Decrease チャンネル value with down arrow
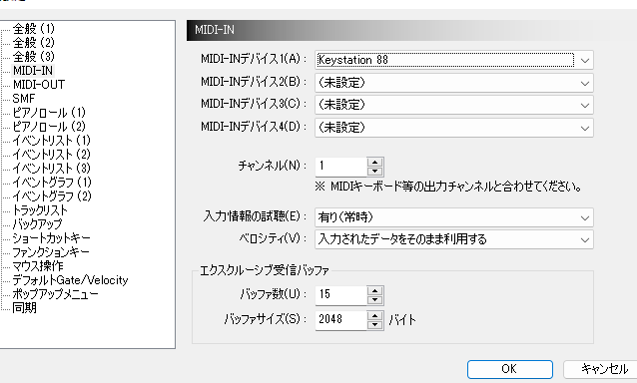The image size is (637, 383). pyautogui.click(x=374, y=171)
